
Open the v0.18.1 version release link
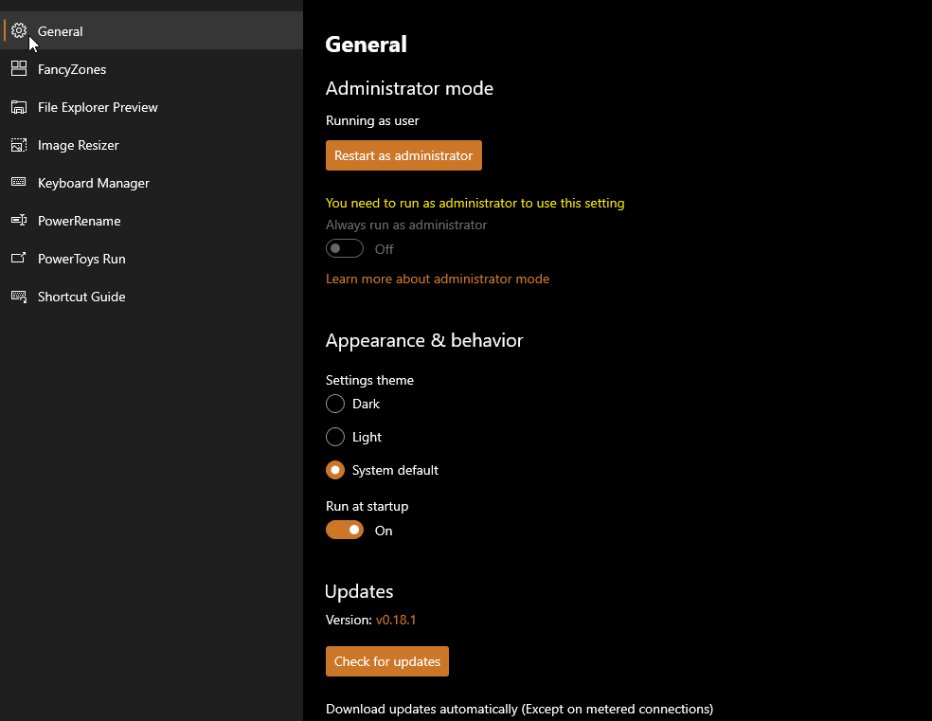coord(396,620)
